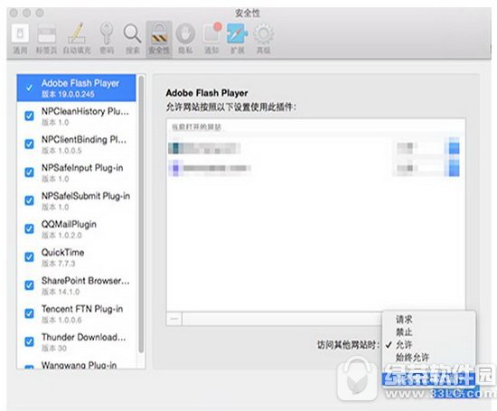Disable the SharePoint Browser plug-in checkbox

point(29,285)
